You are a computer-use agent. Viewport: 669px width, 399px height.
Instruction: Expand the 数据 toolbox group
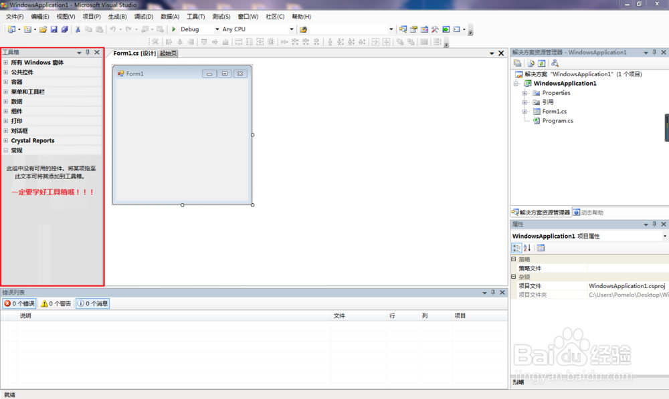click(x=6, y=102)
